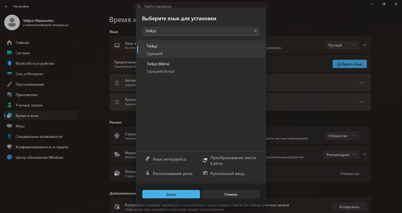The width and height of the screenshot is (402, 213).
Task: Click the back arrow in Settings
Action: click(6, 7)
